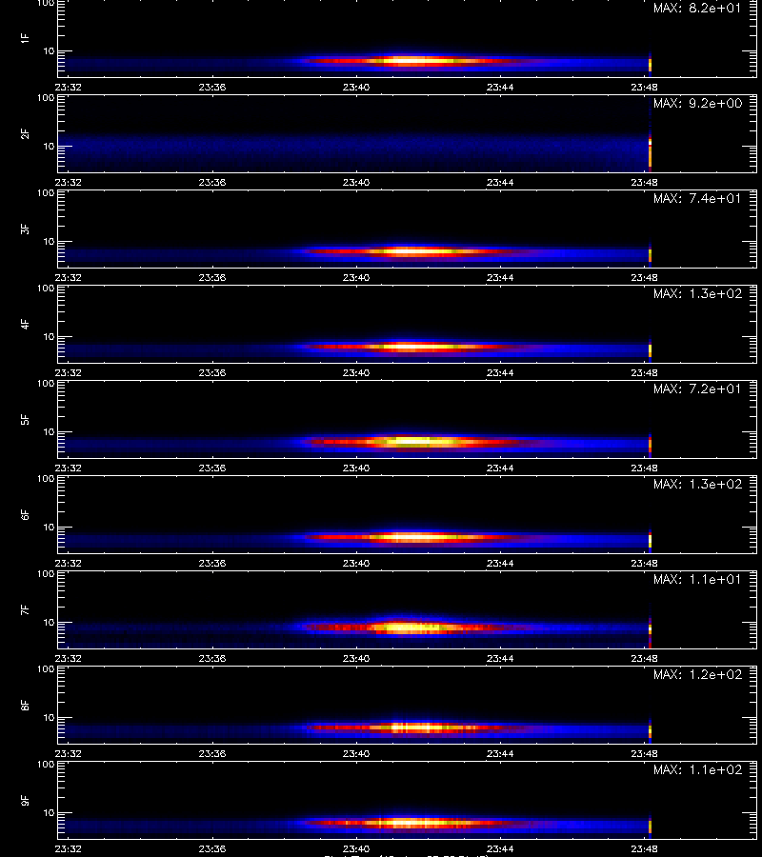Click the 23:48 time label under panel 8F
The image size is (762, 857).
pos(645,754)
